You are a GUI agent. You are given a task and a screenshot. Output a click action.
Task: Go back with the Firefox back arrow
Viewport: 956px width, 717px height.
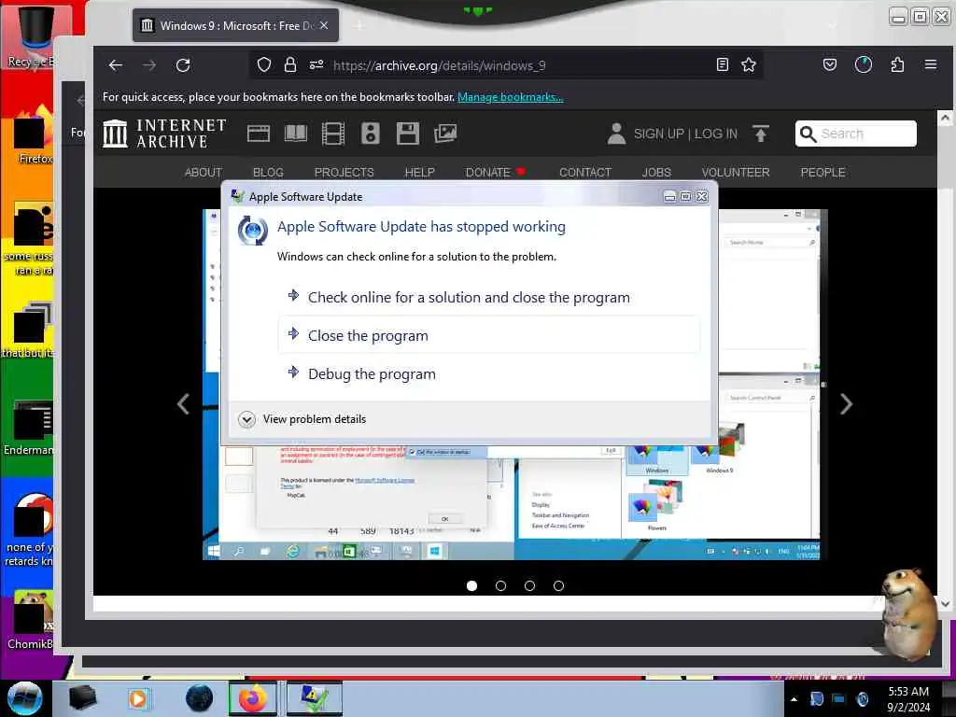[x=115, y=64]
